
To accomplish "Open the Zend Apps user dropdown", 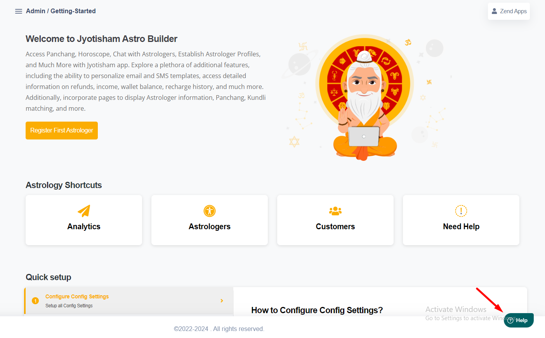I will point(509,11).
